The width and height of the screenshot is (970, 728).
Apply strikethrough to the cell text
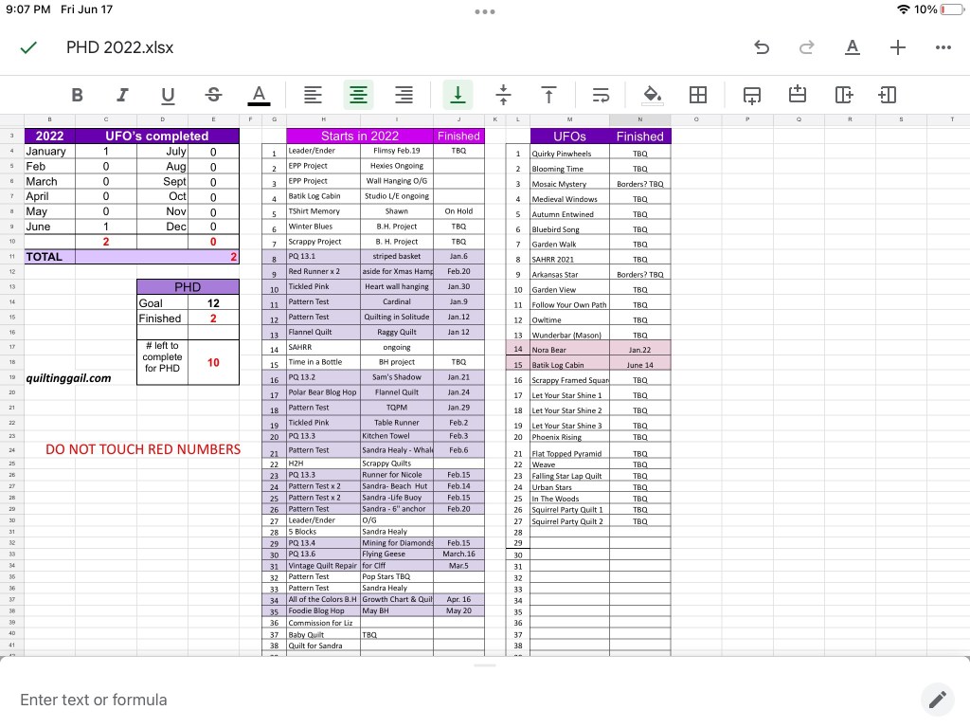click(213, 95)
